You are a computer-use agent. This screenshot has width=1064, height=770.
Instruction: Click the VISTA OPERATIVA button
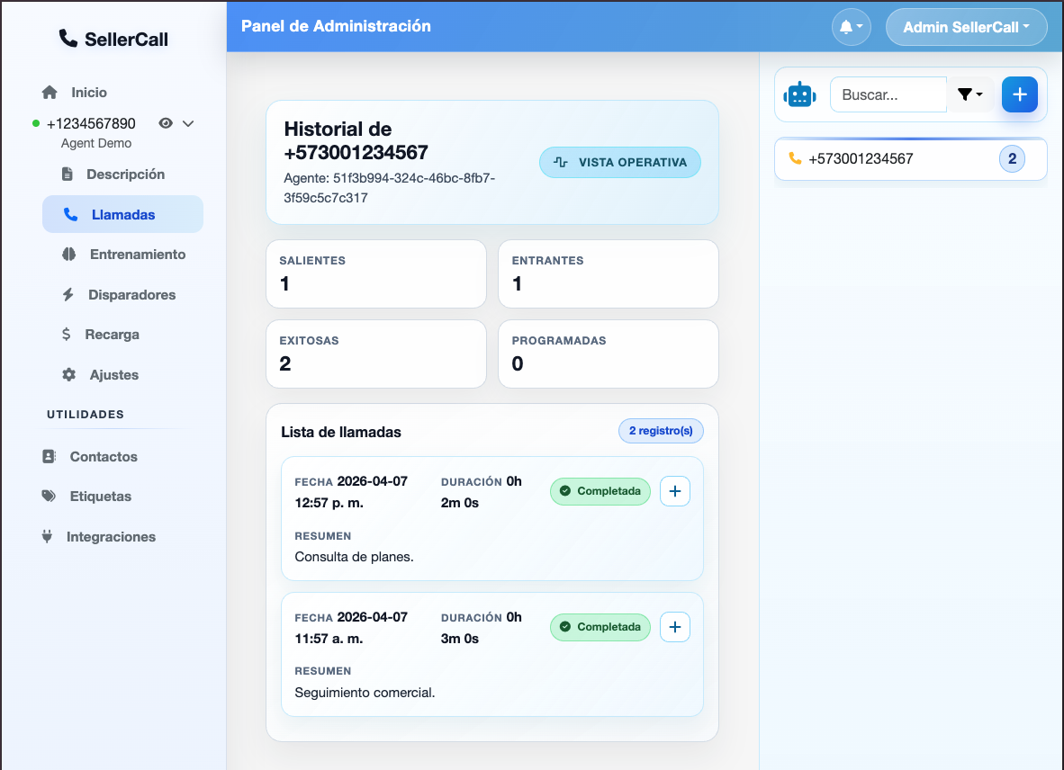coord(619,162)
